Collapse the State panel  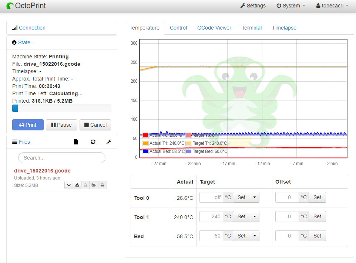(x=24, y=42)
